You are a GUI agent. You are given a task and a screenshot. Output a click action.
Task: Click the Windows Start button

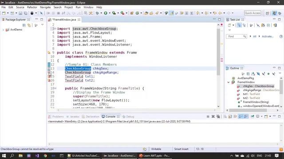4,155
